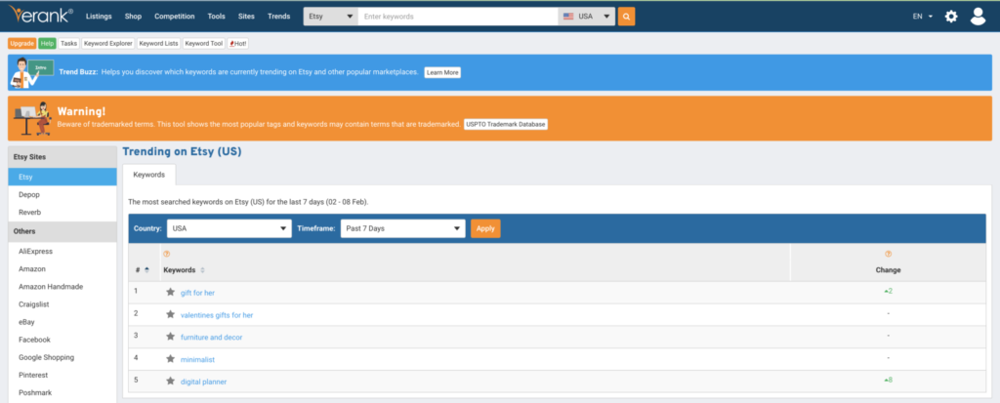Image resolution: width=1000 pixels, height=403 pixels.
Task: Expand the Timeframe Past 7 Days dropdown
Action: [x=403, y=228]
